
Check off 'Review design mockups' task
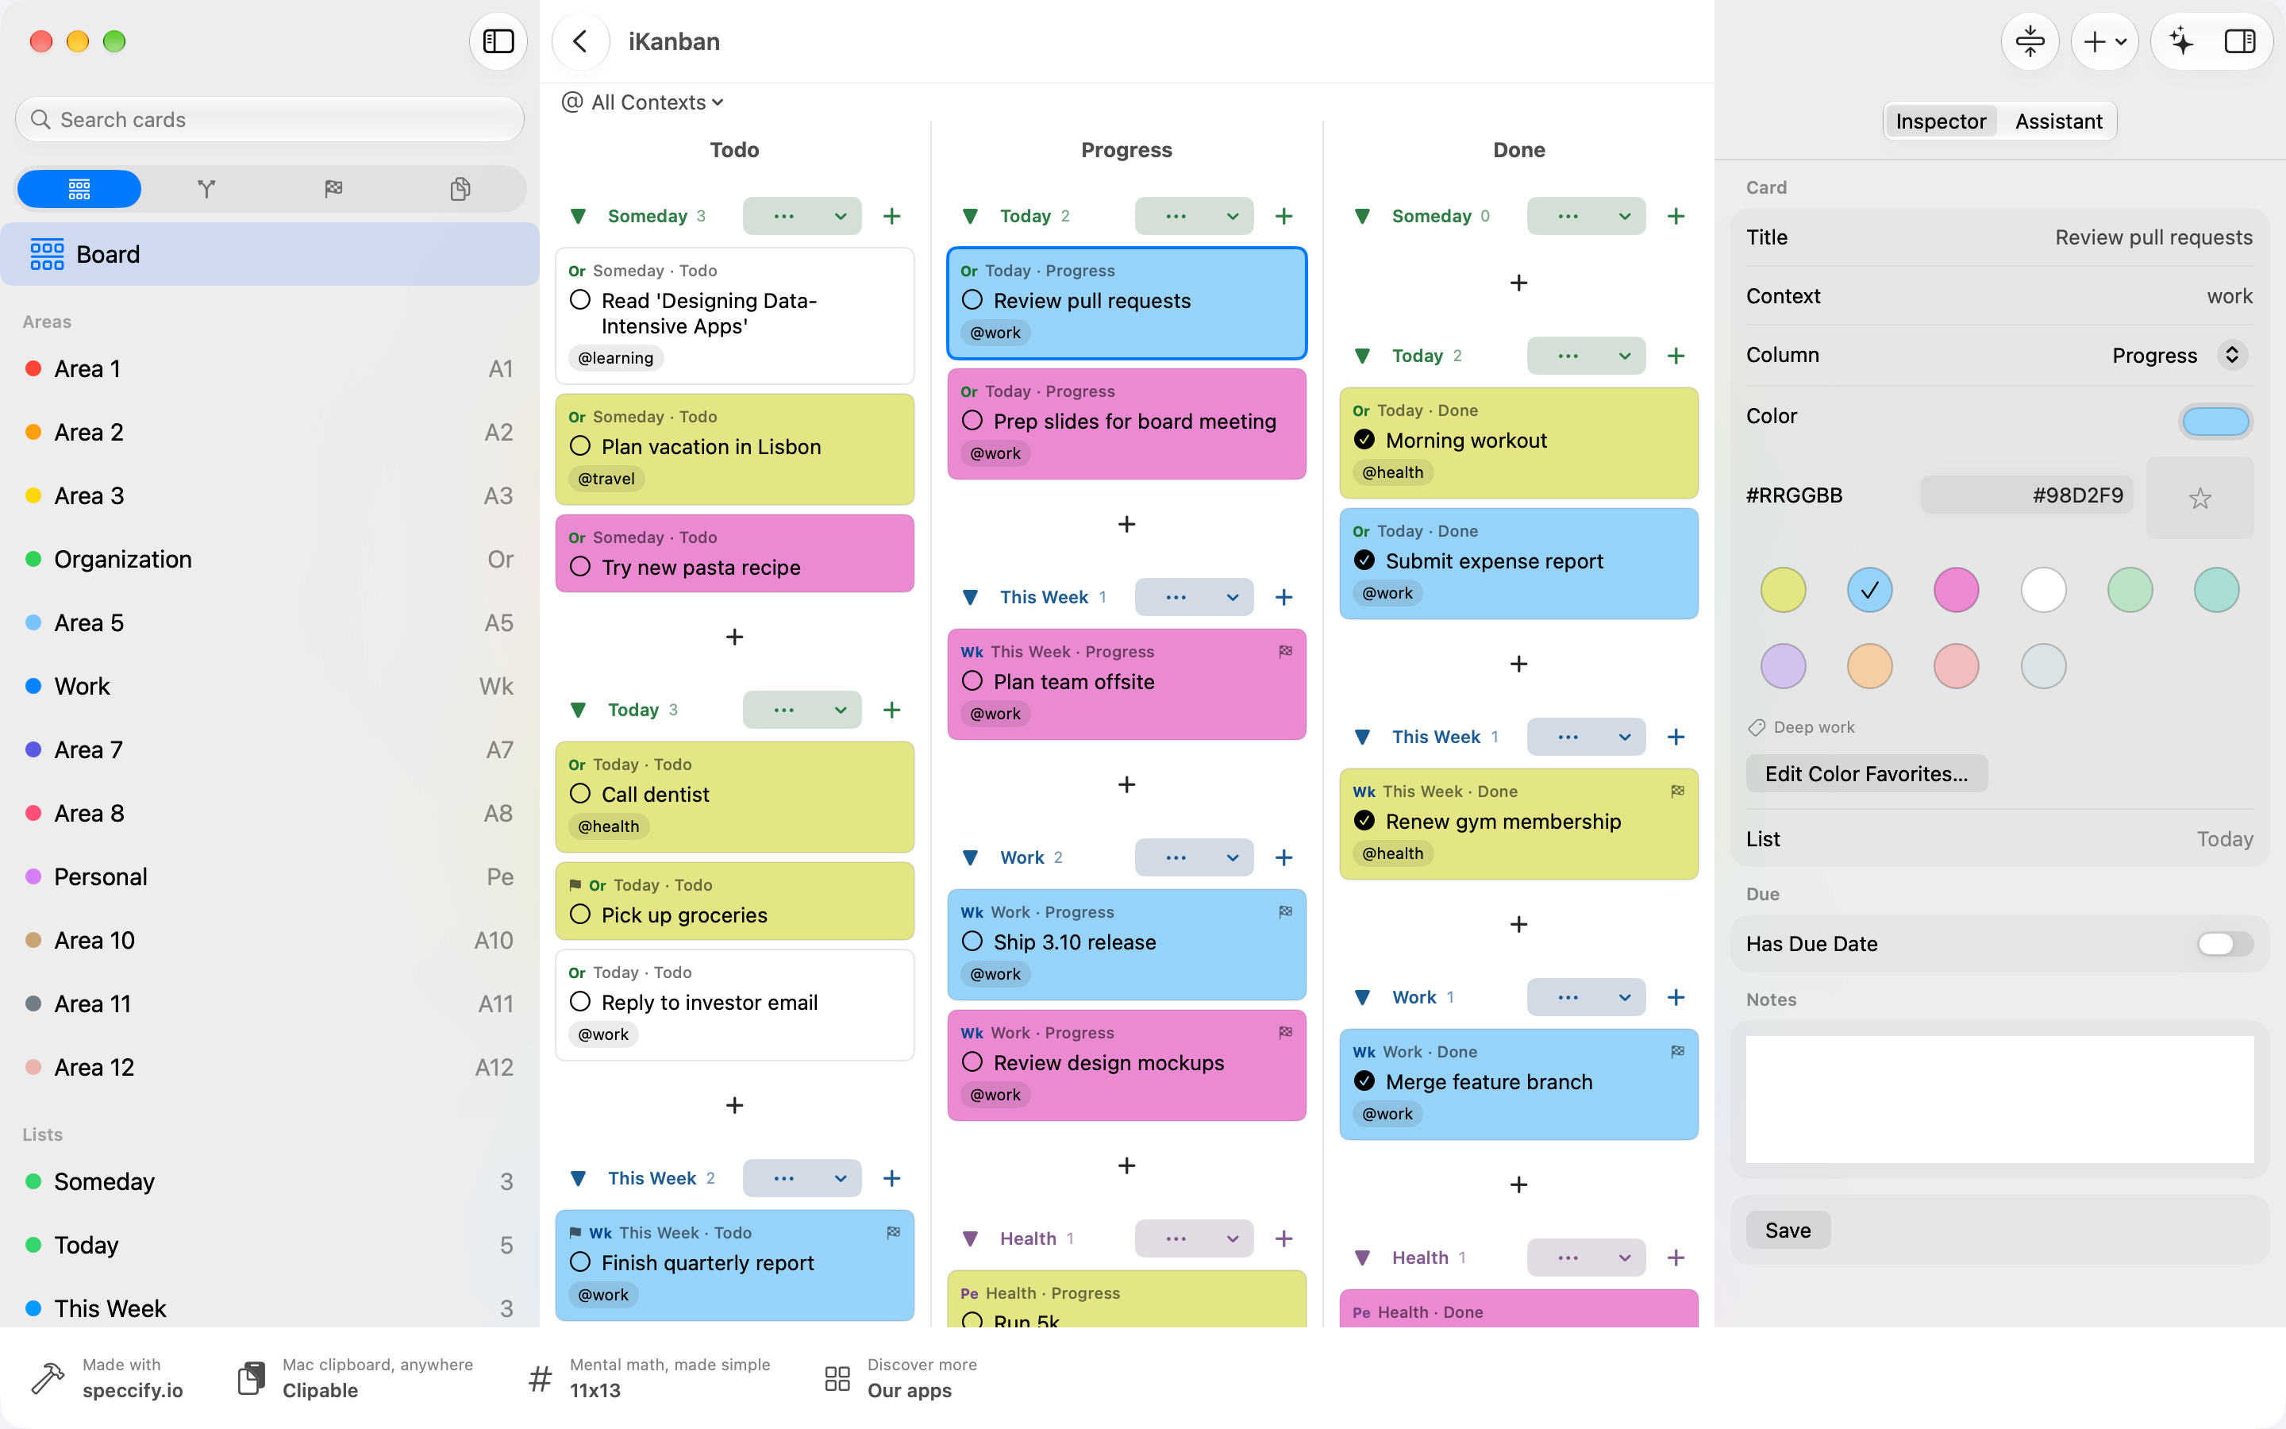tap(972, 1062)
